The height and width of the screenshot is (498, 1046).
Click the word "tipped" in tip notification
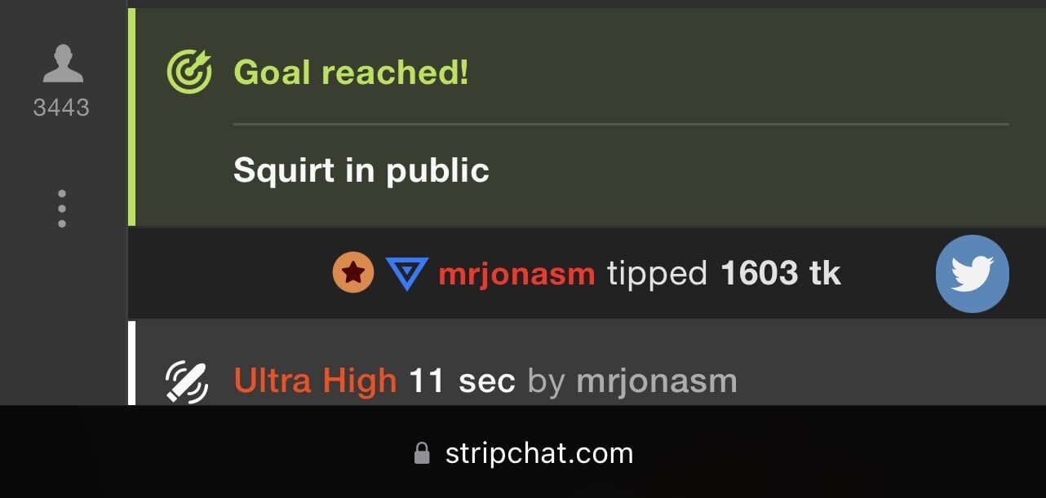click(658, 275)
